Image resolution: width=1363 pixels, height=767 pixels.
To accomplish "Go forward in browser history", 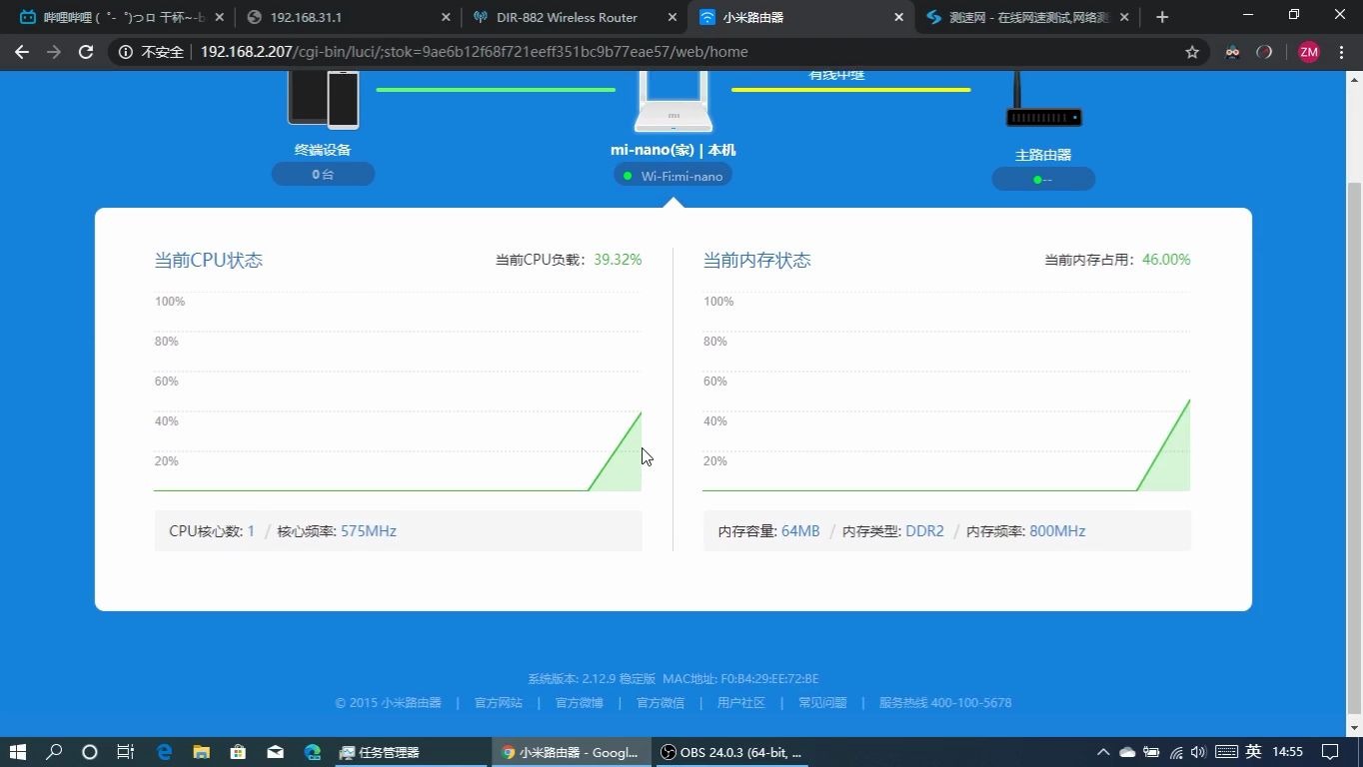I will click(54, 52).
